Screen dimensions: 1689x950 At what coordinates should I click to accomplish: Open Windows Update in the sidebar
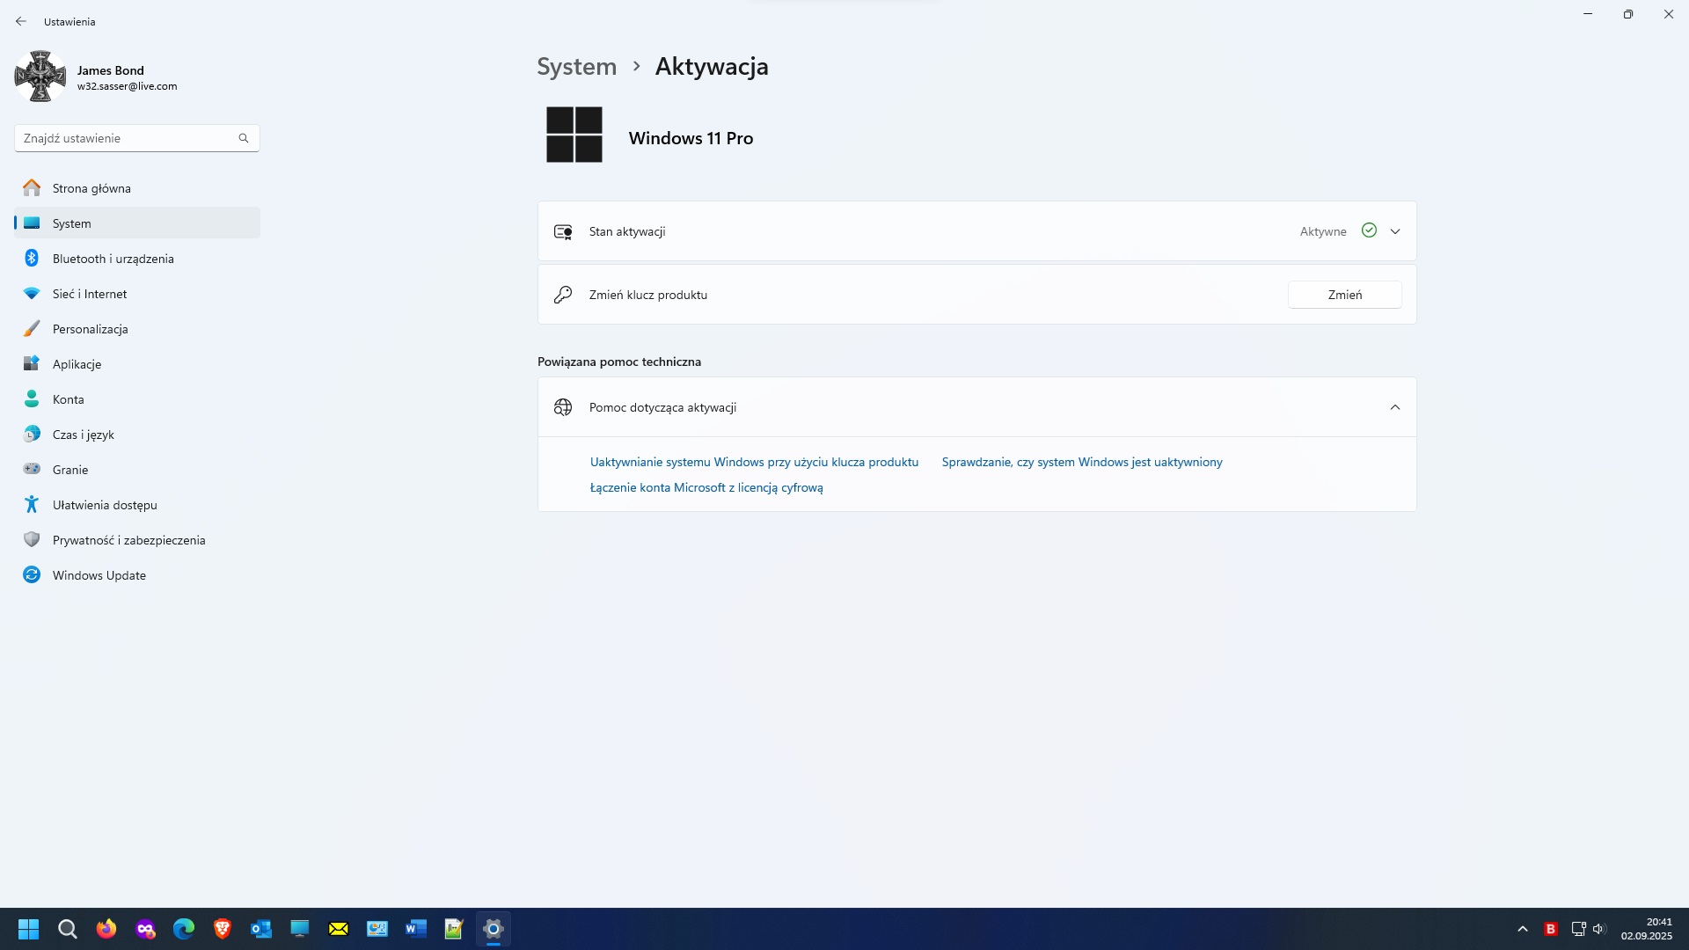click(x=137, y=575)
